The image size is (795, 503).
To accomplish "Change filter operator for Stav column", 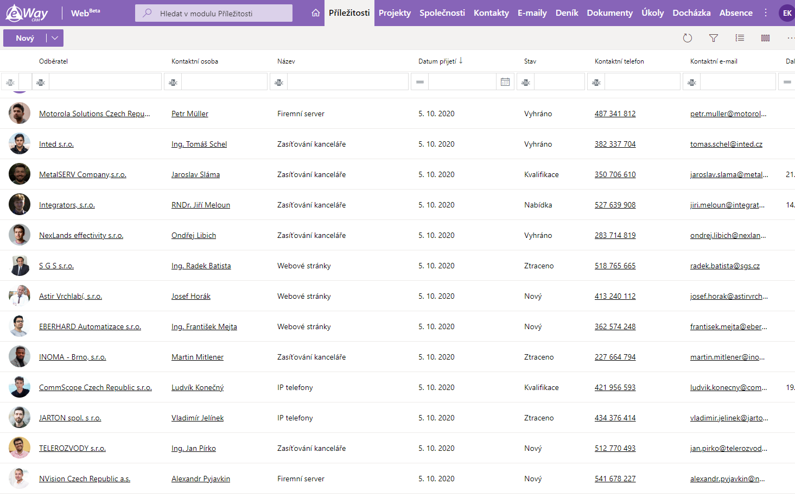I will pos(526,82).
